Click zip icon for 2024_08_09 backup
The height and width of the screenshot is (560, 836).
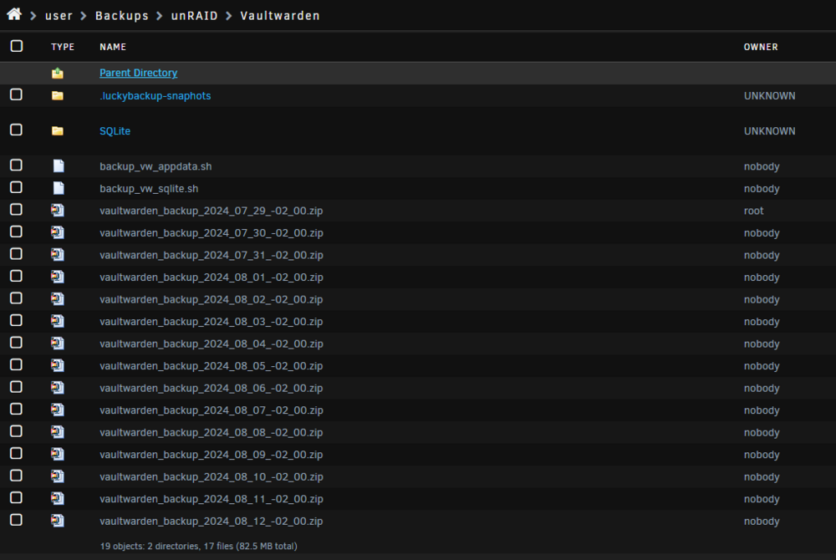pos(58,455)
